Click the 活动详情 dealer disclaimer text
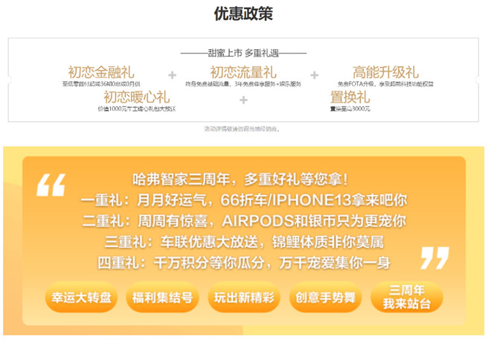This screenshot has width=491, height=340. (242, 129)
